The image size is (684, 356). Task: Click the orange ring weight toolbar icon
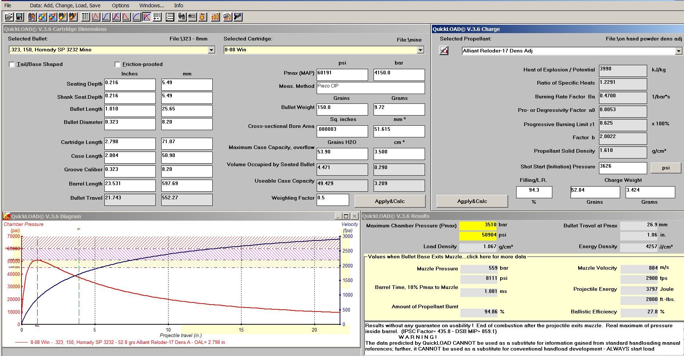click(x=202, y=17)
